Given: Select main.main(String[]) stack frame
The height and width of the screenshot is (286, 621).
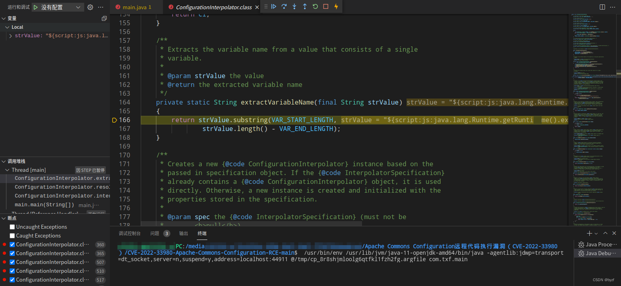Looking at the screenshot, I should (55, 205).
